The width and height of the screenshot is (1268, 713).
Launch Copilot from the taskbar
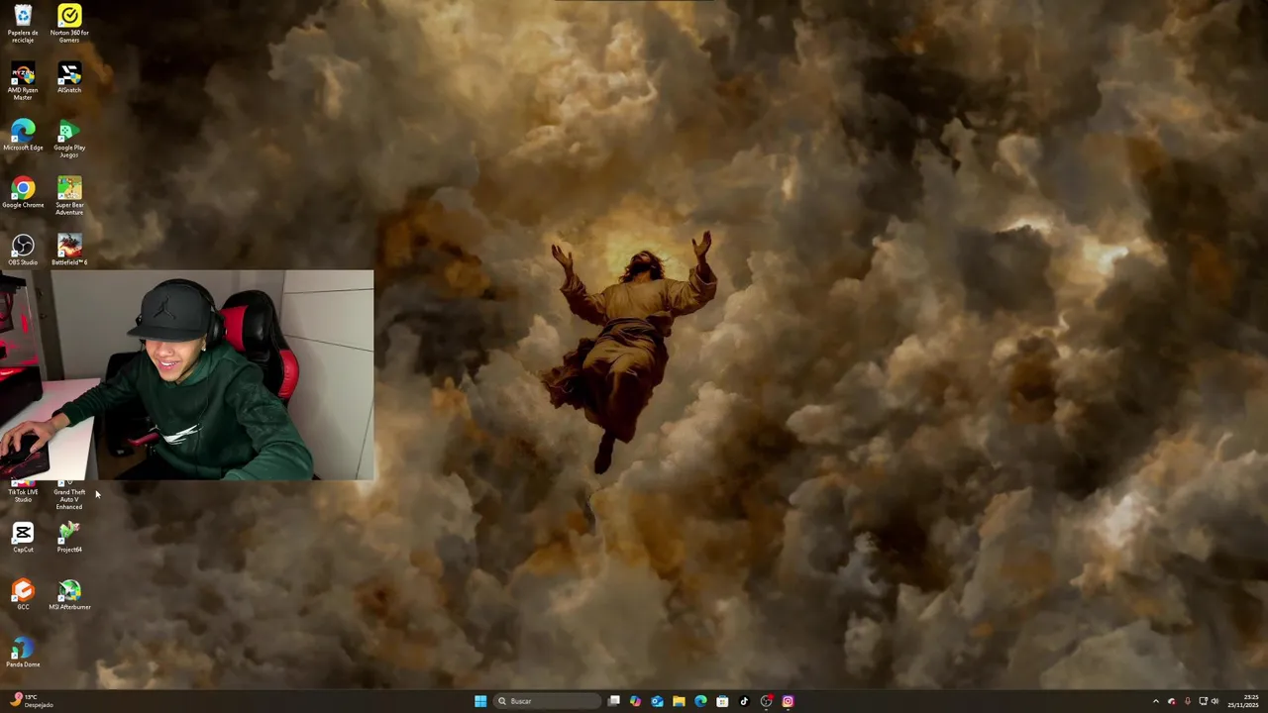(635, 701)
